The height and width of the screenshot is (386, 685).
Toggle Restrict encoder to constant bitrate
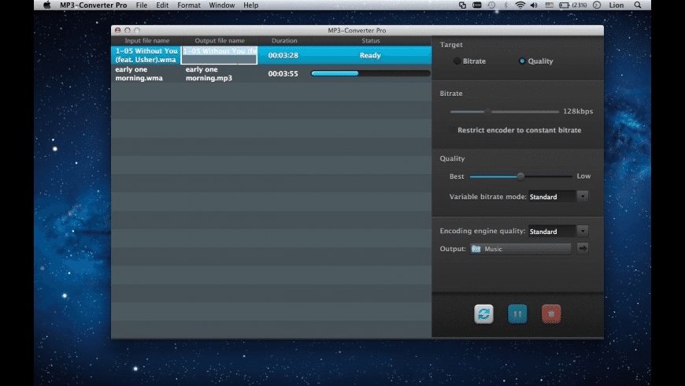point(452,130)
